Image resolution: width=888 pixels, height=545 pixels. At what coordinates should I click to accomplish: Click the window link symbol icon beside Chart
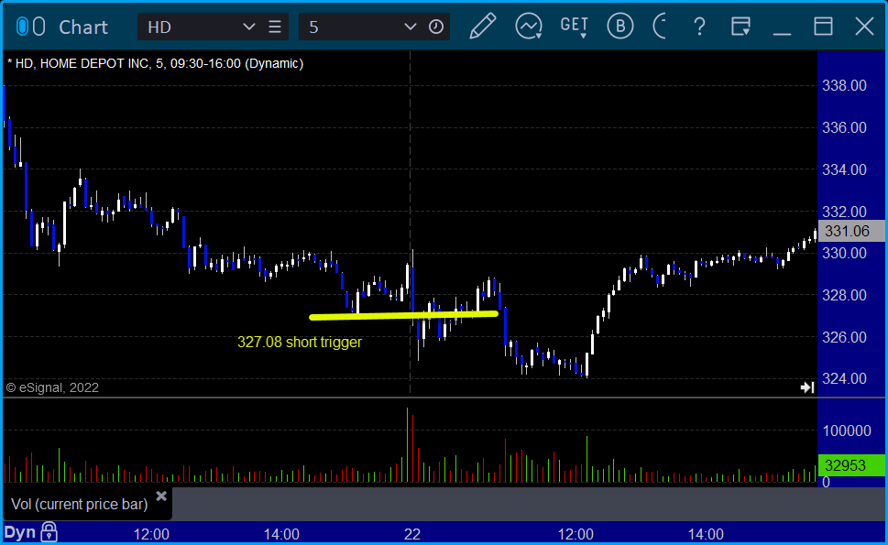(30, 27)
